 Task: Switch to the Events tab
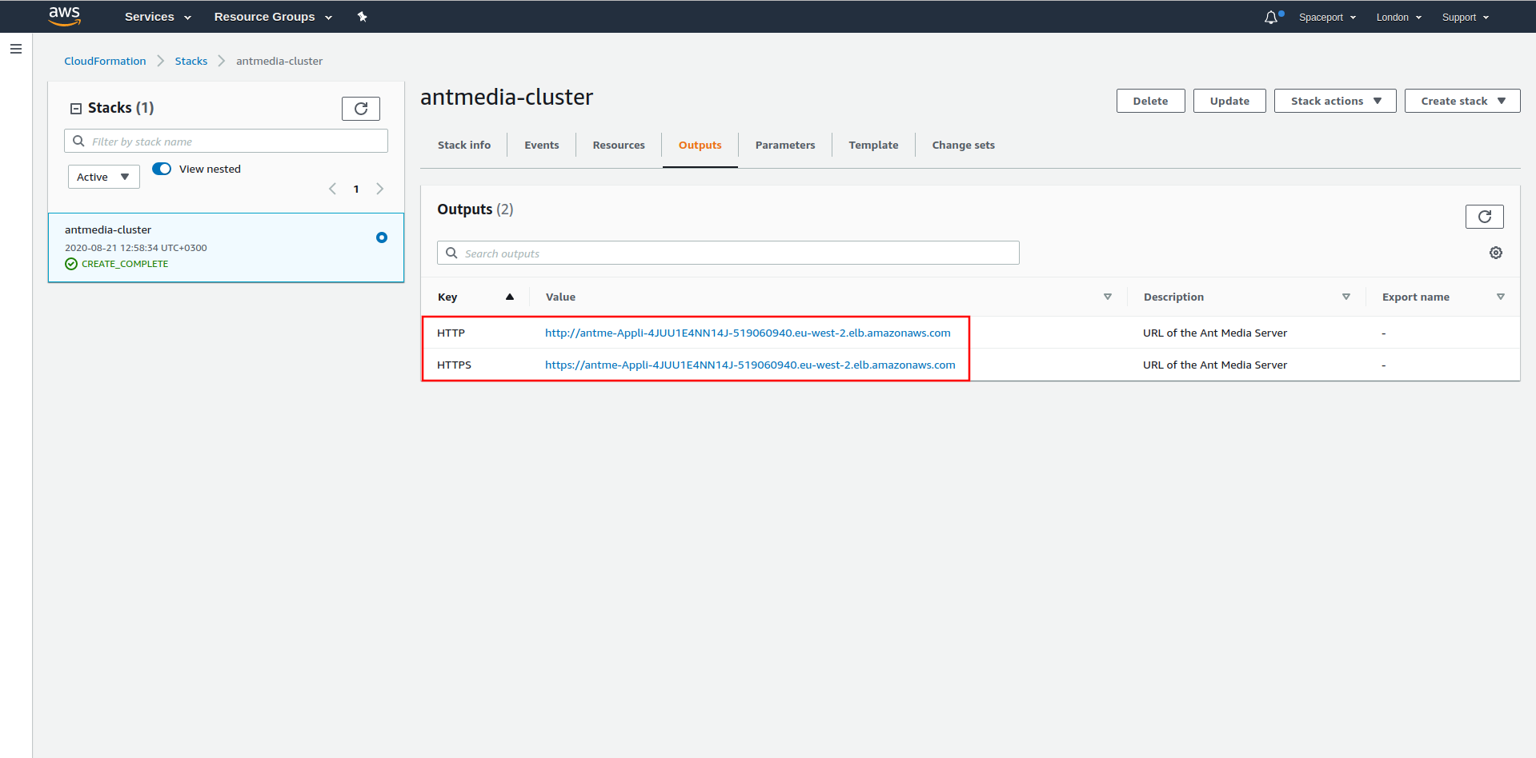[542, 145]
